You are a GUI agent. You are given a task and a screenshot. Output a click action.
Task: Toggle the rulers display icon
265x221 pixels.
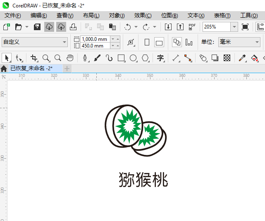260,27
